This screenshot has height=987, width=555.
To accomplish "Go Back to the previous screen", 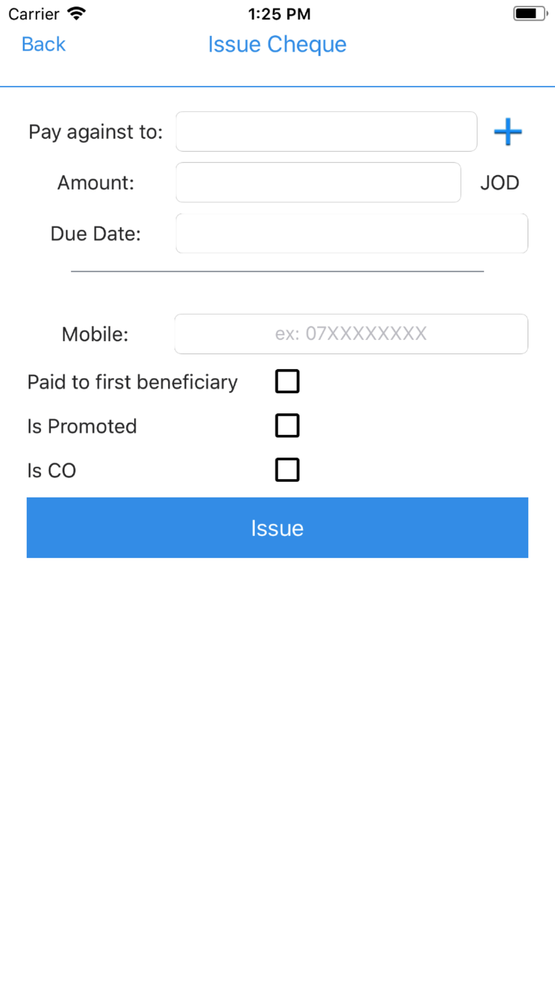I will (x=44, y=44).
